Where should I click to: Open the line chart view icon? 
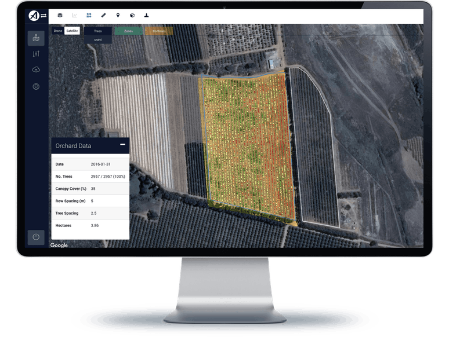pyautogui.click(x=74, y=16)
